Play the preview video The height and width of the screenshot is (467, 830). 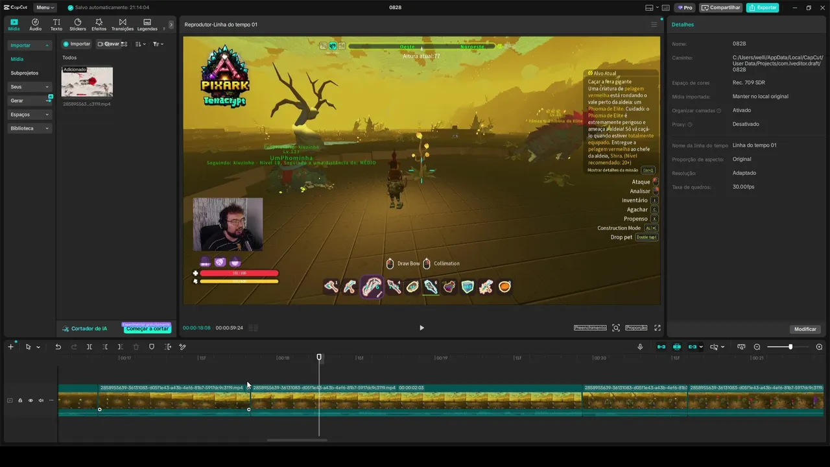421,328
